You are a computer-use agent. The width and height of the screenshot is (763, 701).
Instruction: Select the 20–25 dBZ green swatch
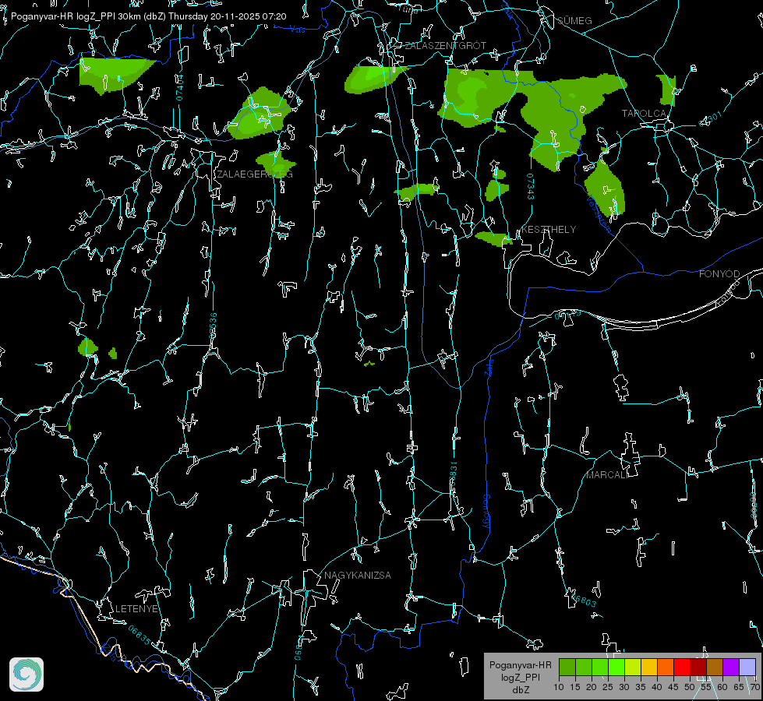(600, 667)
